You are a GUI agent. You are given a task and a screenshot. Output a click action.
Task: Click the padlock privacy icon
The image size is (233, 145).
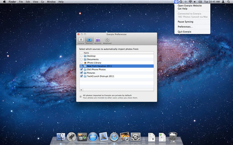(81, 97)
